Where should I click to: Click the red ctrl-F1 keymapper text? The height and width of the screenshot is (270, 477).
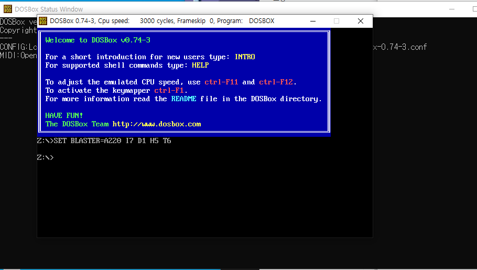(169, 90)
